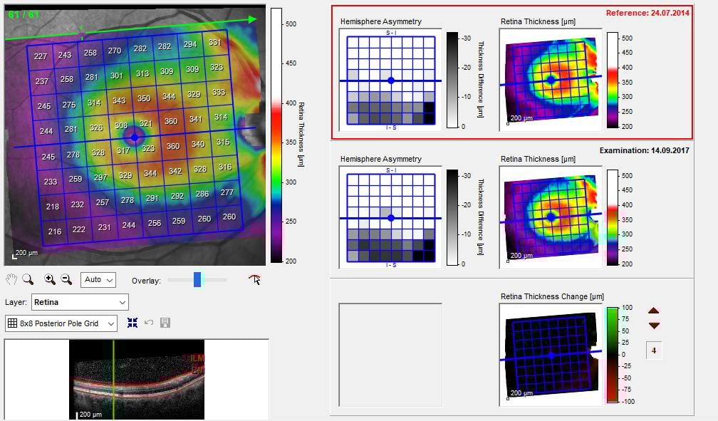Select the magnifier tool
This screenshot has height=421, width=718.
(28, 280)
